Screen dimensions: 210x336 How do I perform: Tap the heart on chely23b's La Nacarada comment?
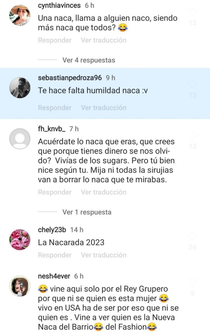click(x=193, y=236)
